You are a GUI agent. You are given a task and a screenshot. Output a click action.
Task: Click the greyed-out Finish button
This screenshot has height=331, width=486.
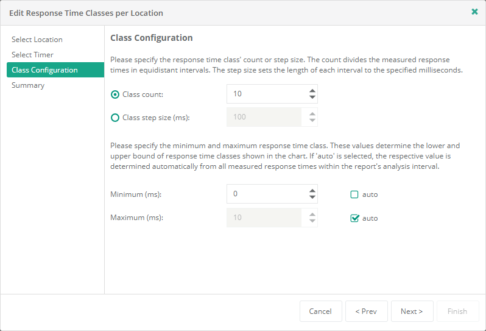tap(457, 311)
